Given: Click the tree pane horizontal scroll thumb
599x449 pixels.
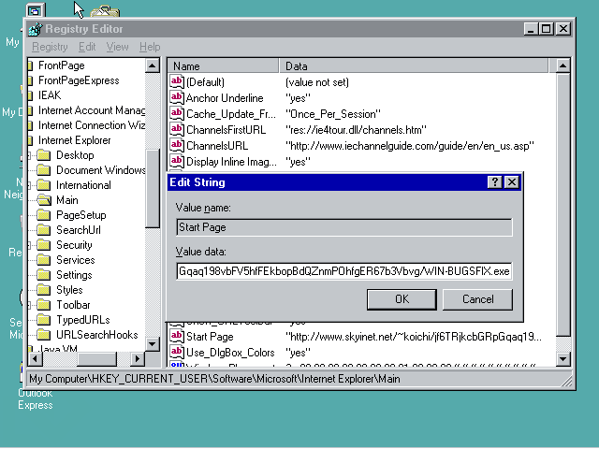Looking at the screenshot, I should [96, 358].
